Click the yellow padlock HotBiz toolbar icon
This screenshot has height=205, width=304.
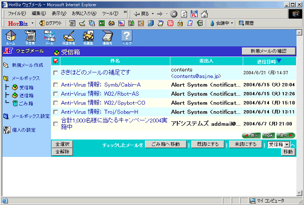point(180,23)
